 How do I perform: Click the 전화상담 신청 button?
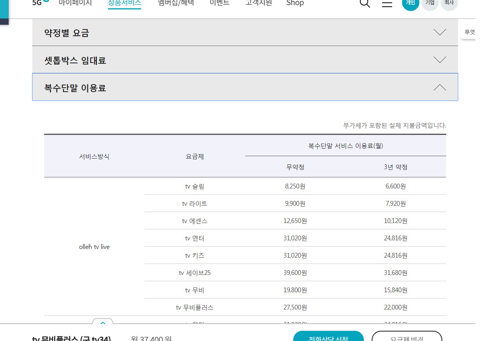tap(328, 337)
